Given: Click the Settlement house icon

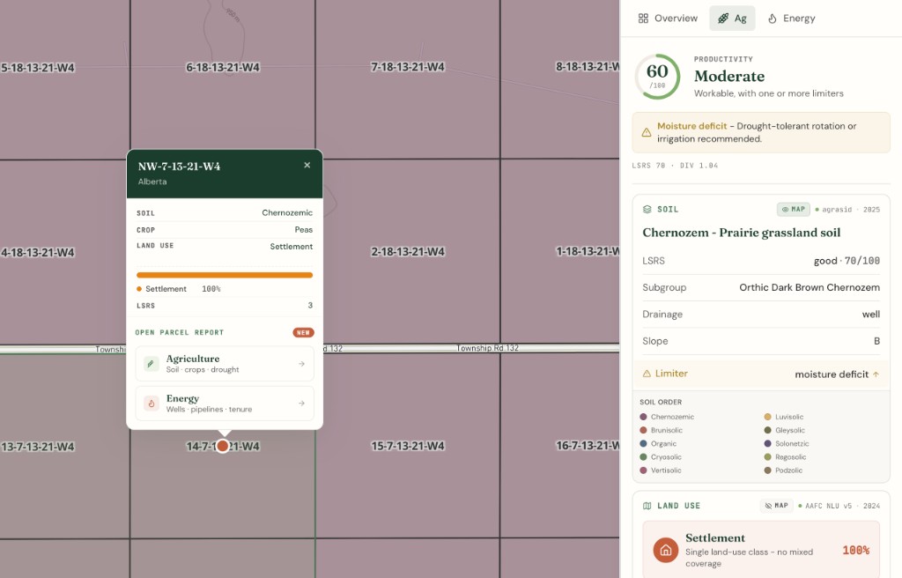Looking at the screenshot, I should pyautogui.click(x=666, y=551).
